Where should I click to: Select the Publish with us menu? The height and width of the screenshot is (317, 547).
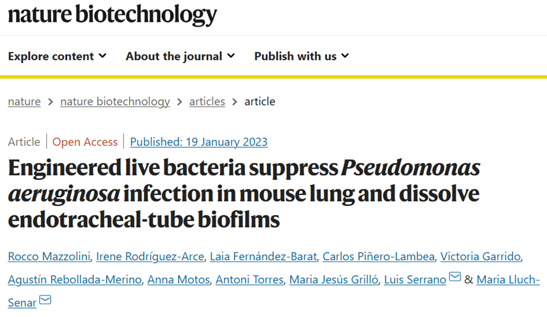click(302, 56)
